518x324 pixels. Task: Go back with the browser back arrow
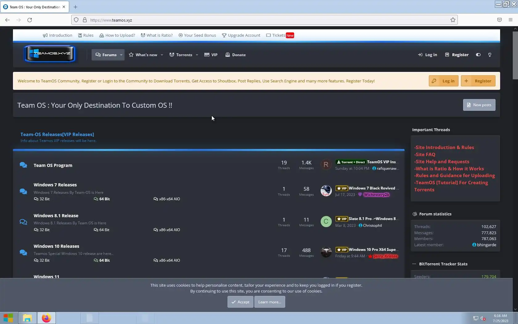[x=7, y=20]
